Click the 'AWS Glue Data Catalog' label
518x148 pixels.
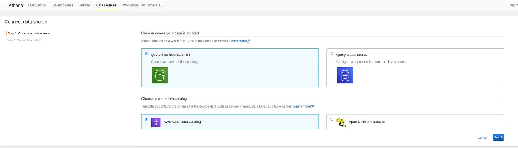click(x=182, y=122)
